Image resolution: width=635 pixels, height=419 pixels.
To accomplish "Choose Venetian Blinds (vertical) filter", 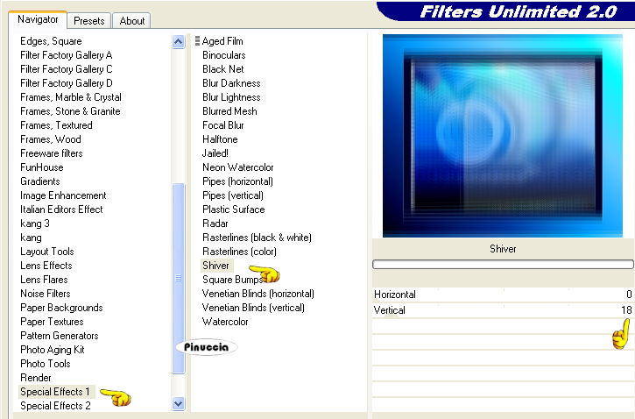I will click(x=253, y=308).
